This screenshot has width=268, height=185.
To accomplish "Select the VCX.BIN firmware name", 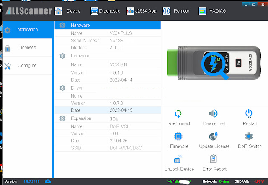I will (x=118, y=64).
